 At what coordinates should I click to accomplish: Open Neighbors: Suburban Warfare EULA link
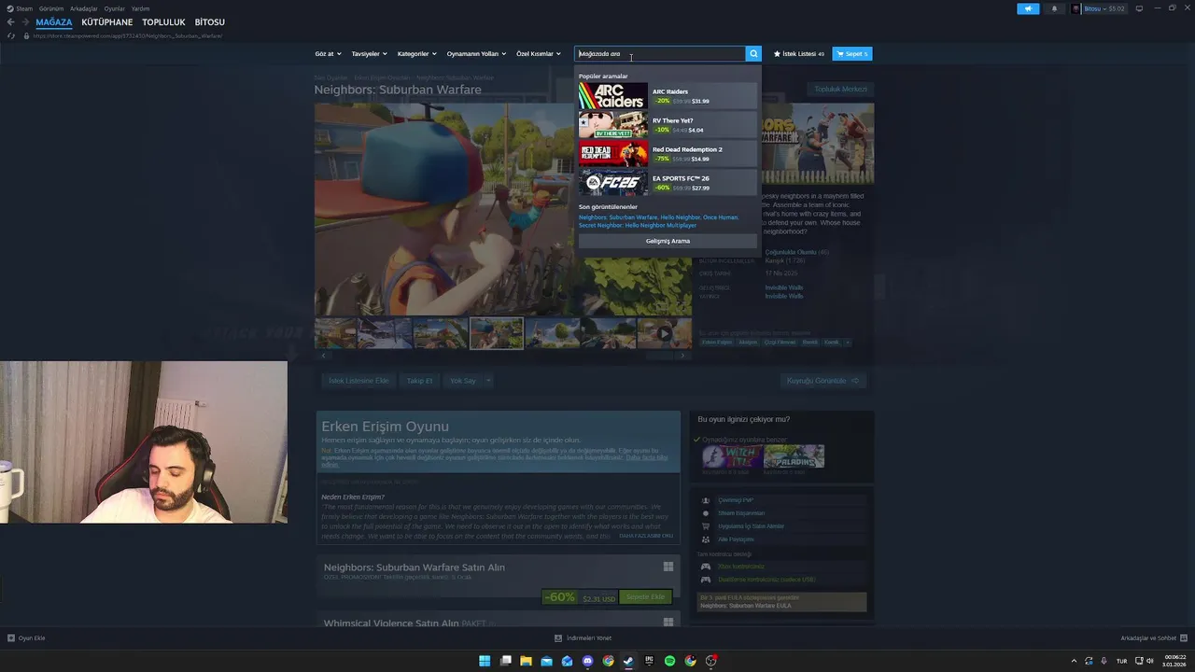[x=745, y=606]
